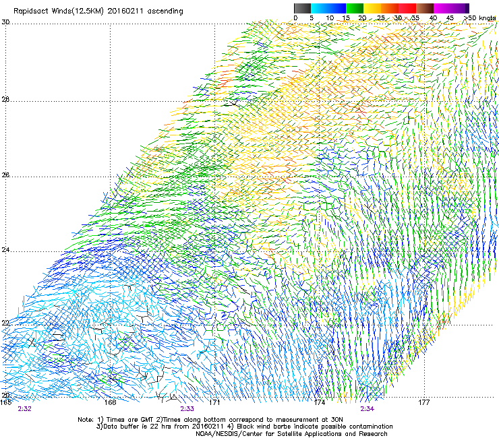Click the yellow 20–25 knots legend segment

372,8
